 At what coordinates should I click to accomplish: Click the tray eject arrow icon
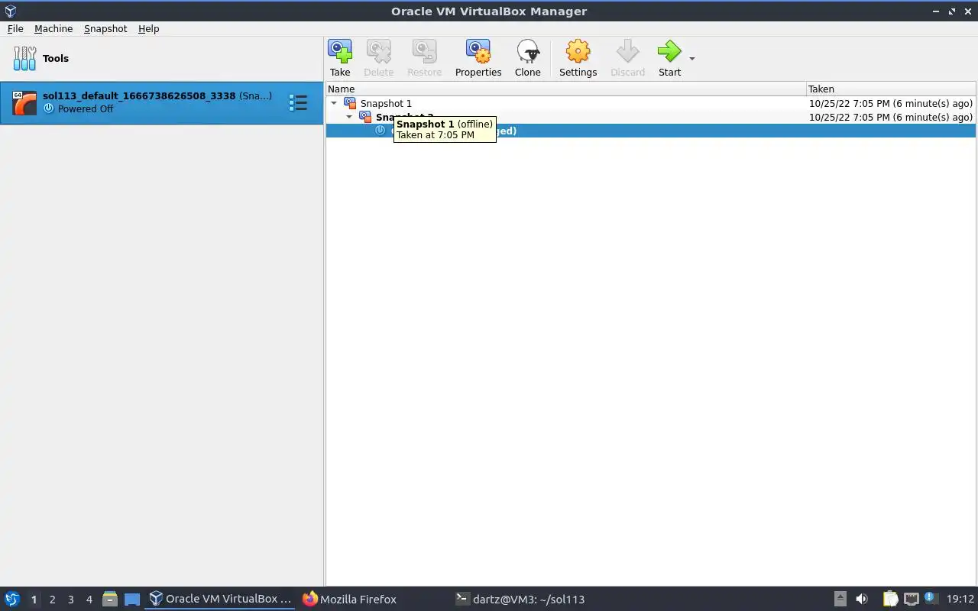[840, 599]
